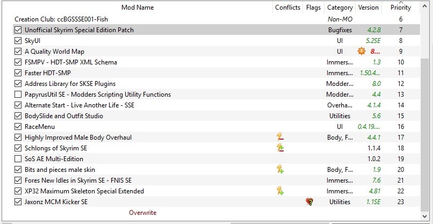Image resolution: width=433 pixels, height=224 pixels.
Task: Click the conflict icon for Bits and pieces male skin
Action: pos(280,169)
